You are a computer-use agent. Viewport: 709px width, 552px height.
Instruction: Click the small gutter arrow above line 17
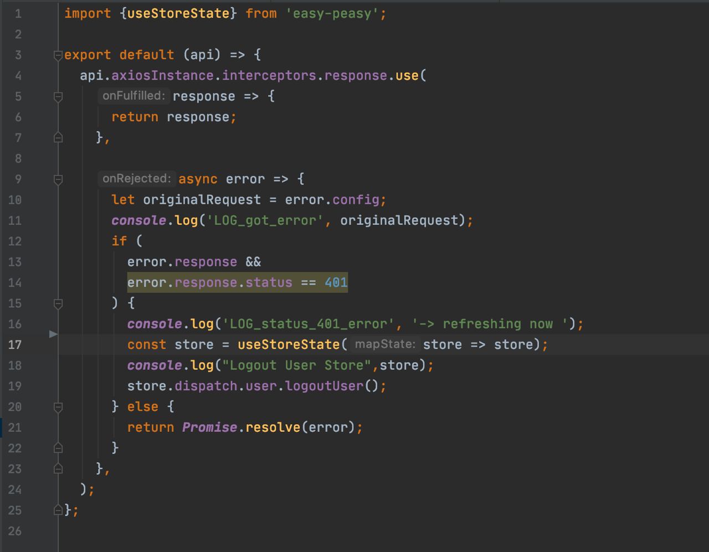click(x=53, y=334)
